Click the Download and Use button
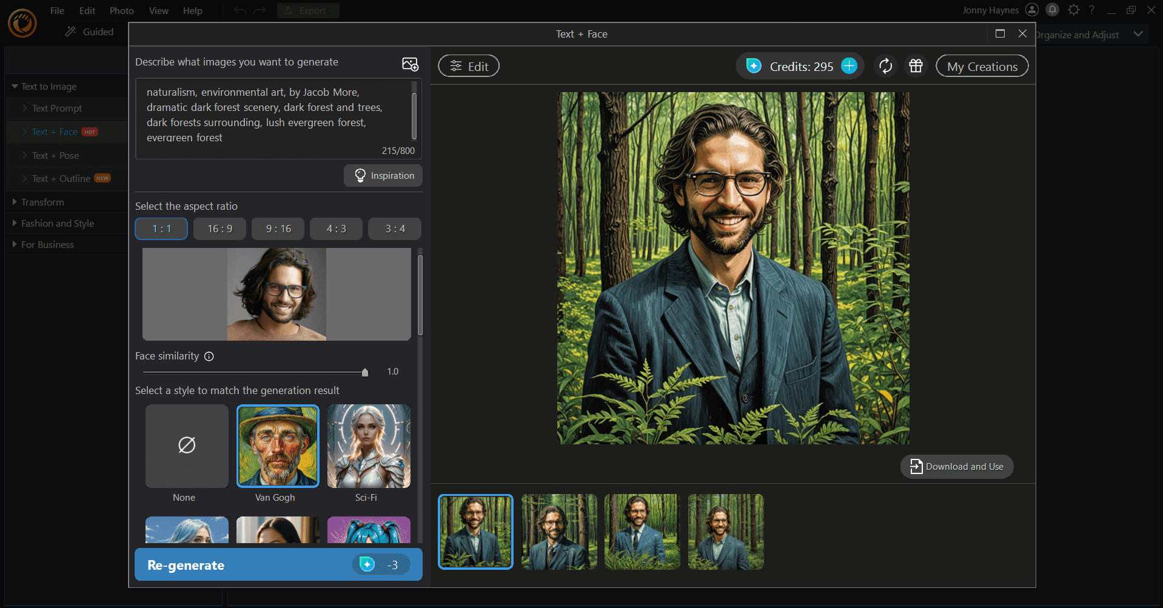1163x608 pixels. coord(956,467)
